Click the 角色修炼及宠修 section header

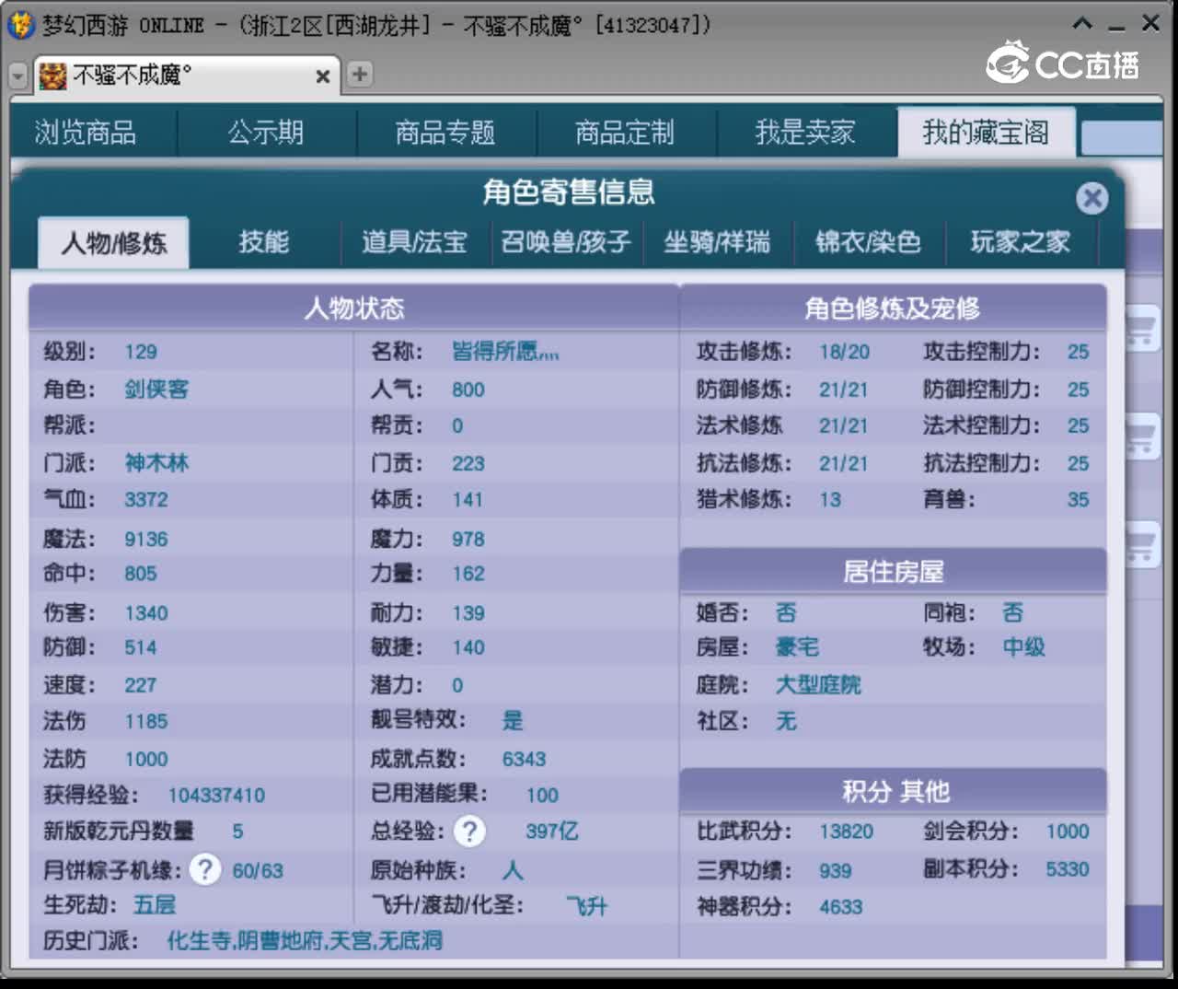(893, 308)
